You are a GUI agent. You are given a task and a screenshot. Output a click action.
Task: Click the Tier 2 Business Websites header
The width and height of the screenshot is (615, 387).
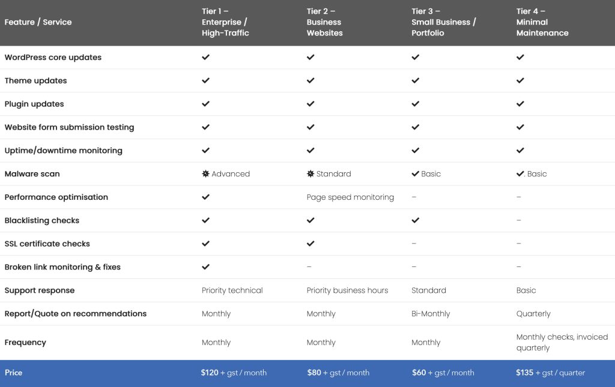point(324,22)
